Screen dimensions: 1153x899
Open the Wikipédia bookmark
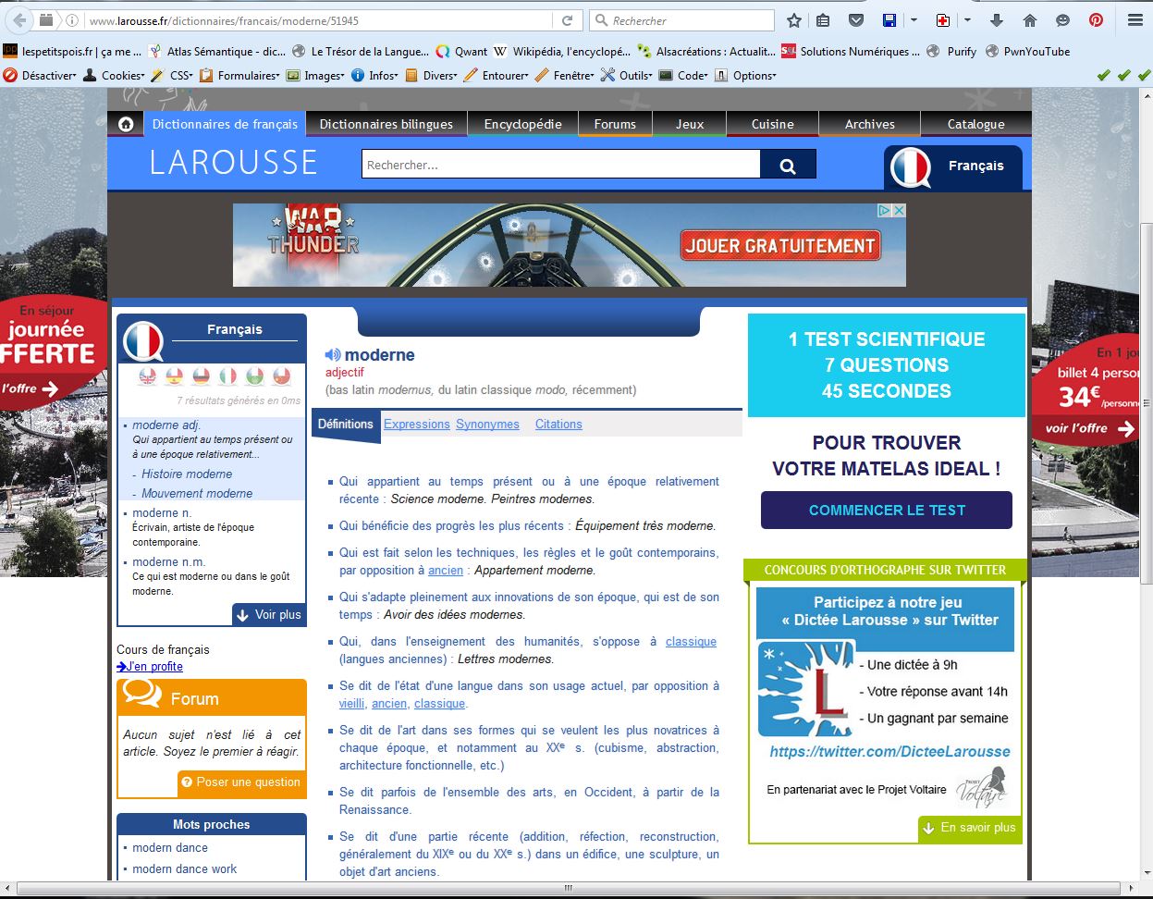563,52
